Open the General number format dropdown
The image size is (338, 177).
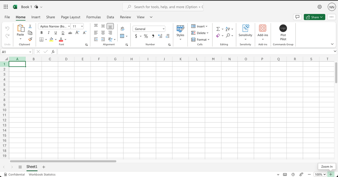(149, 29)
